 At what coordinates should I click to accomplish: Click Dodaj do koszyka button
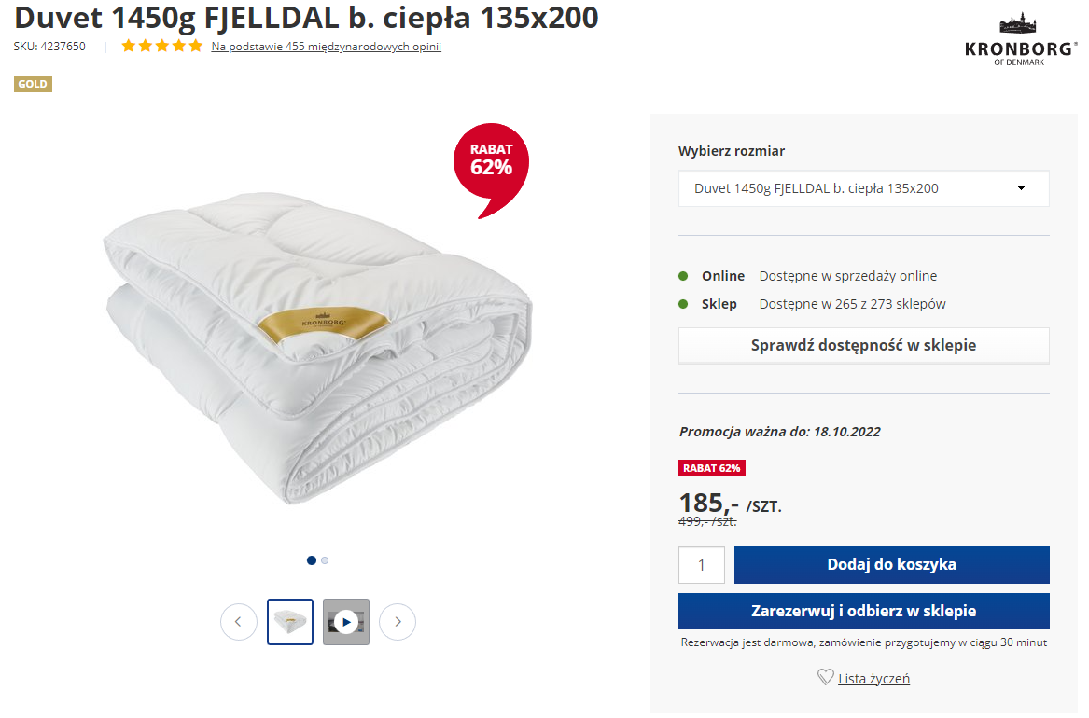click(x=891, y=565)
